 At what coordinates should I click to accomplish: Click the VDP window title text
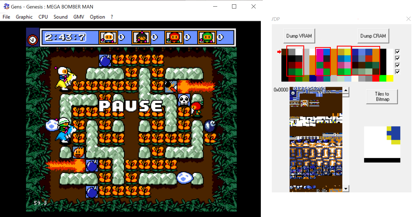click(276, 19)
